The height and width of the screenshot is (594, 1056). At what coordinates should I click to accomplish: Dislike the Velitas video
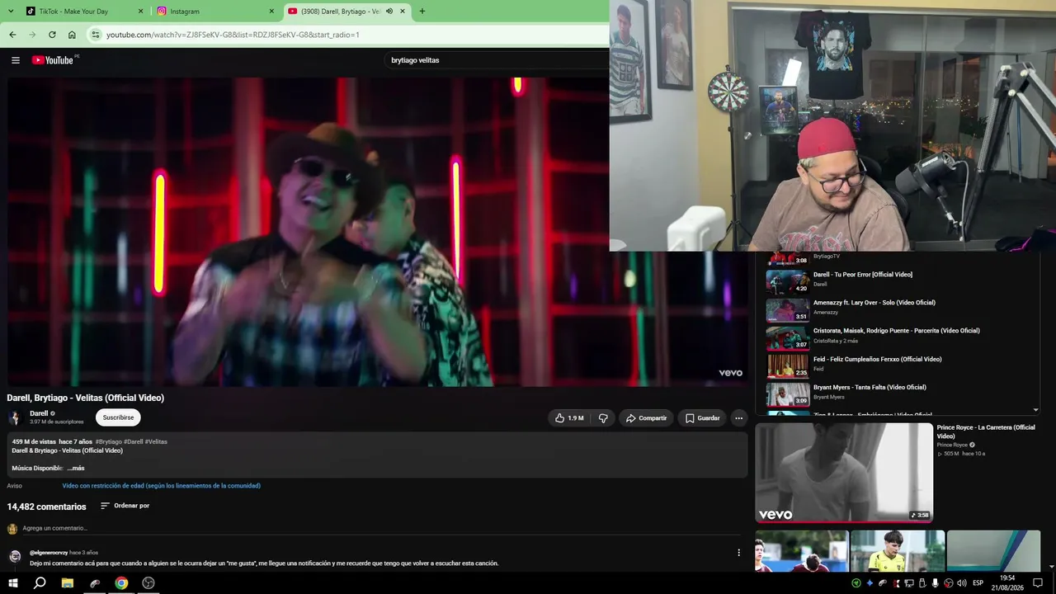tap(603, 418)
